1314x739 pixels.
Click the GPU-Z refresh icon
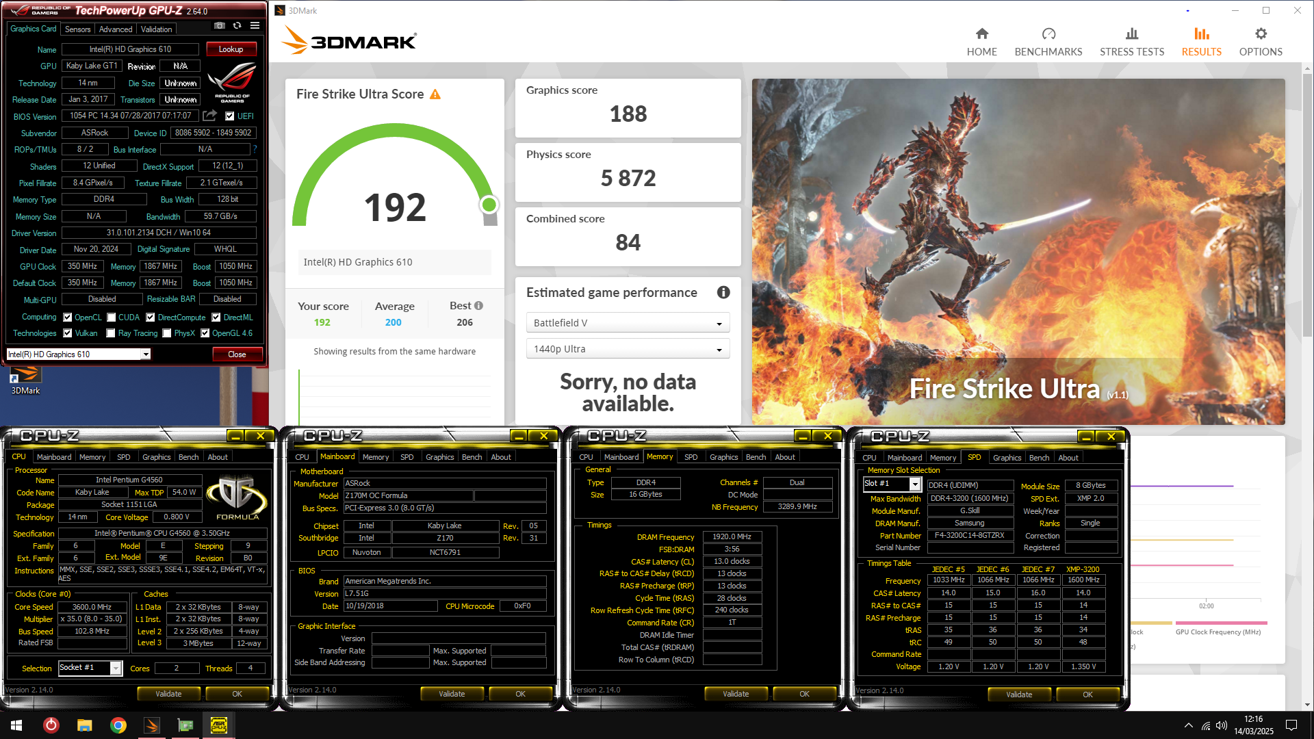pyautogui.click(x=237, y=26)
